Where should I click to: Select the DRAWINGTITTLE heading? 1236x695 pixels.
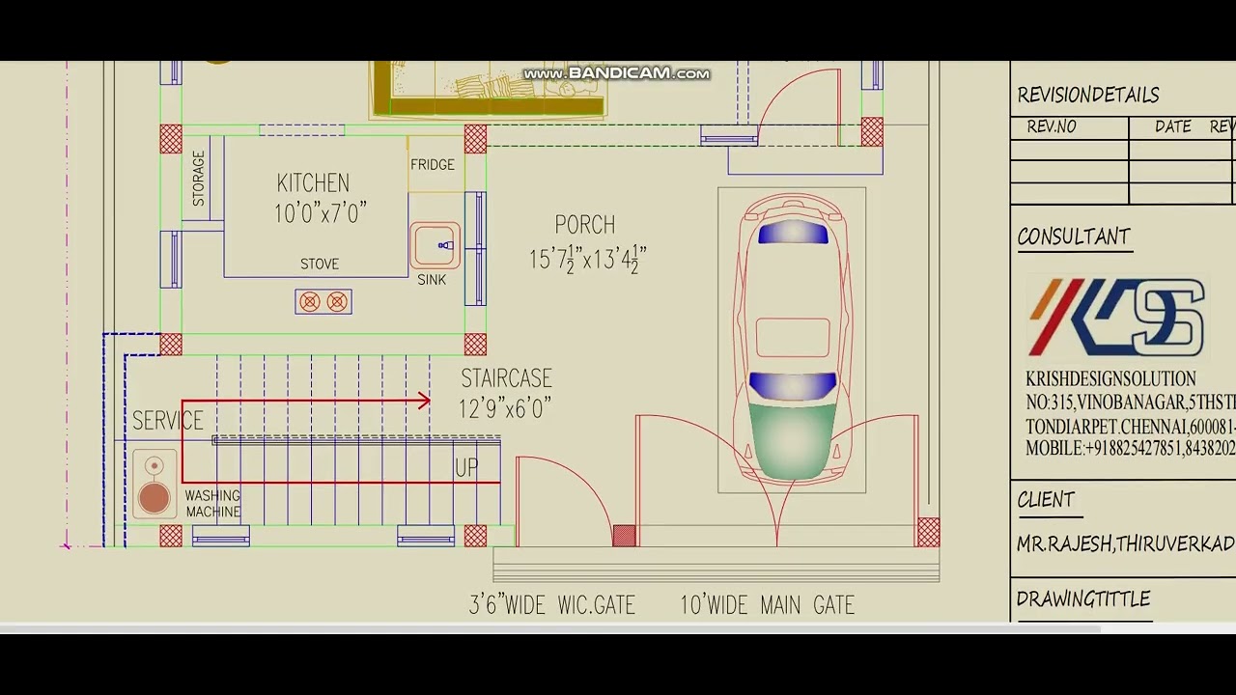(1083, 599)
